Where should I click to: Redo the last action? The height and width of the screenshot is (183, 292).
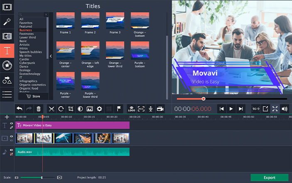click(29, 109)
